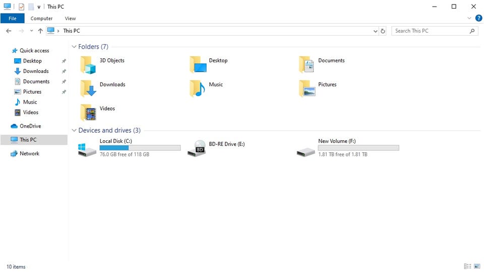The image size is (484, 272).
Task: Open the Documents folder icon in Folders
Action: click(307, 65)
